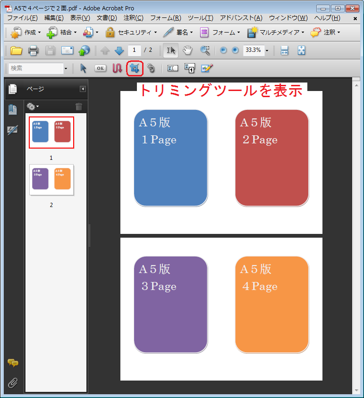Click the セキュリティ padlock button
364x398 pixels.
(131, 33)
